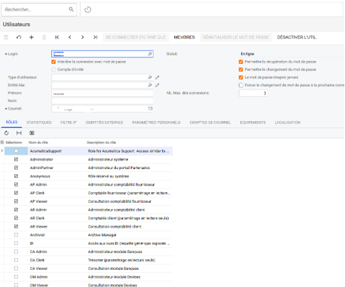This screenshot has width=345, height=287.
Task: Toggle the Compte d'invité checkbox
Action: tap(53, 69)
